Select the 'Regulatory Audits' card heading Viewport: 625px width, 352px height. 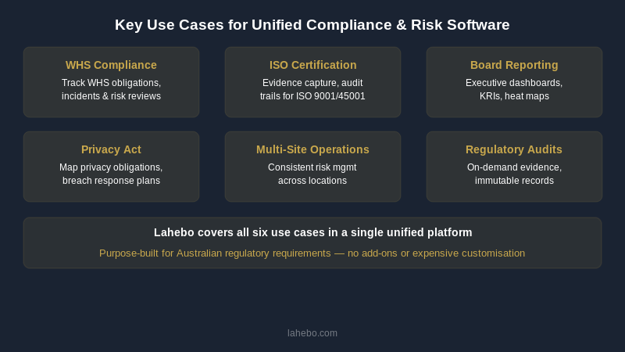[514, 149]
